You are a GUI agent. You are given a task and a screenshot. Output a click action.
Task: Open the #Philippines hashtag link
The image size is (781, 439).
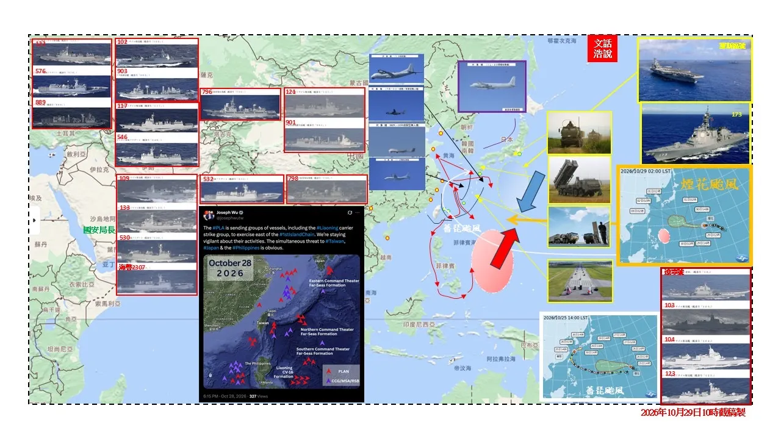[x=247, y=248]
